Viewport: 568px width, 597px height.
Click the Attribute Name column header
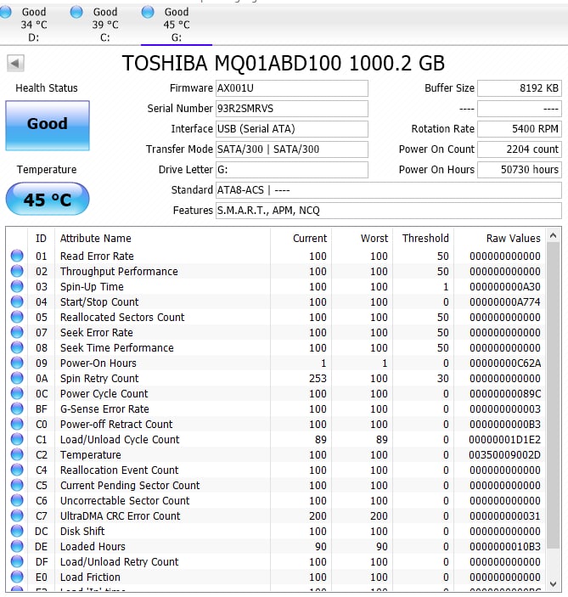(x=162, y=239)
